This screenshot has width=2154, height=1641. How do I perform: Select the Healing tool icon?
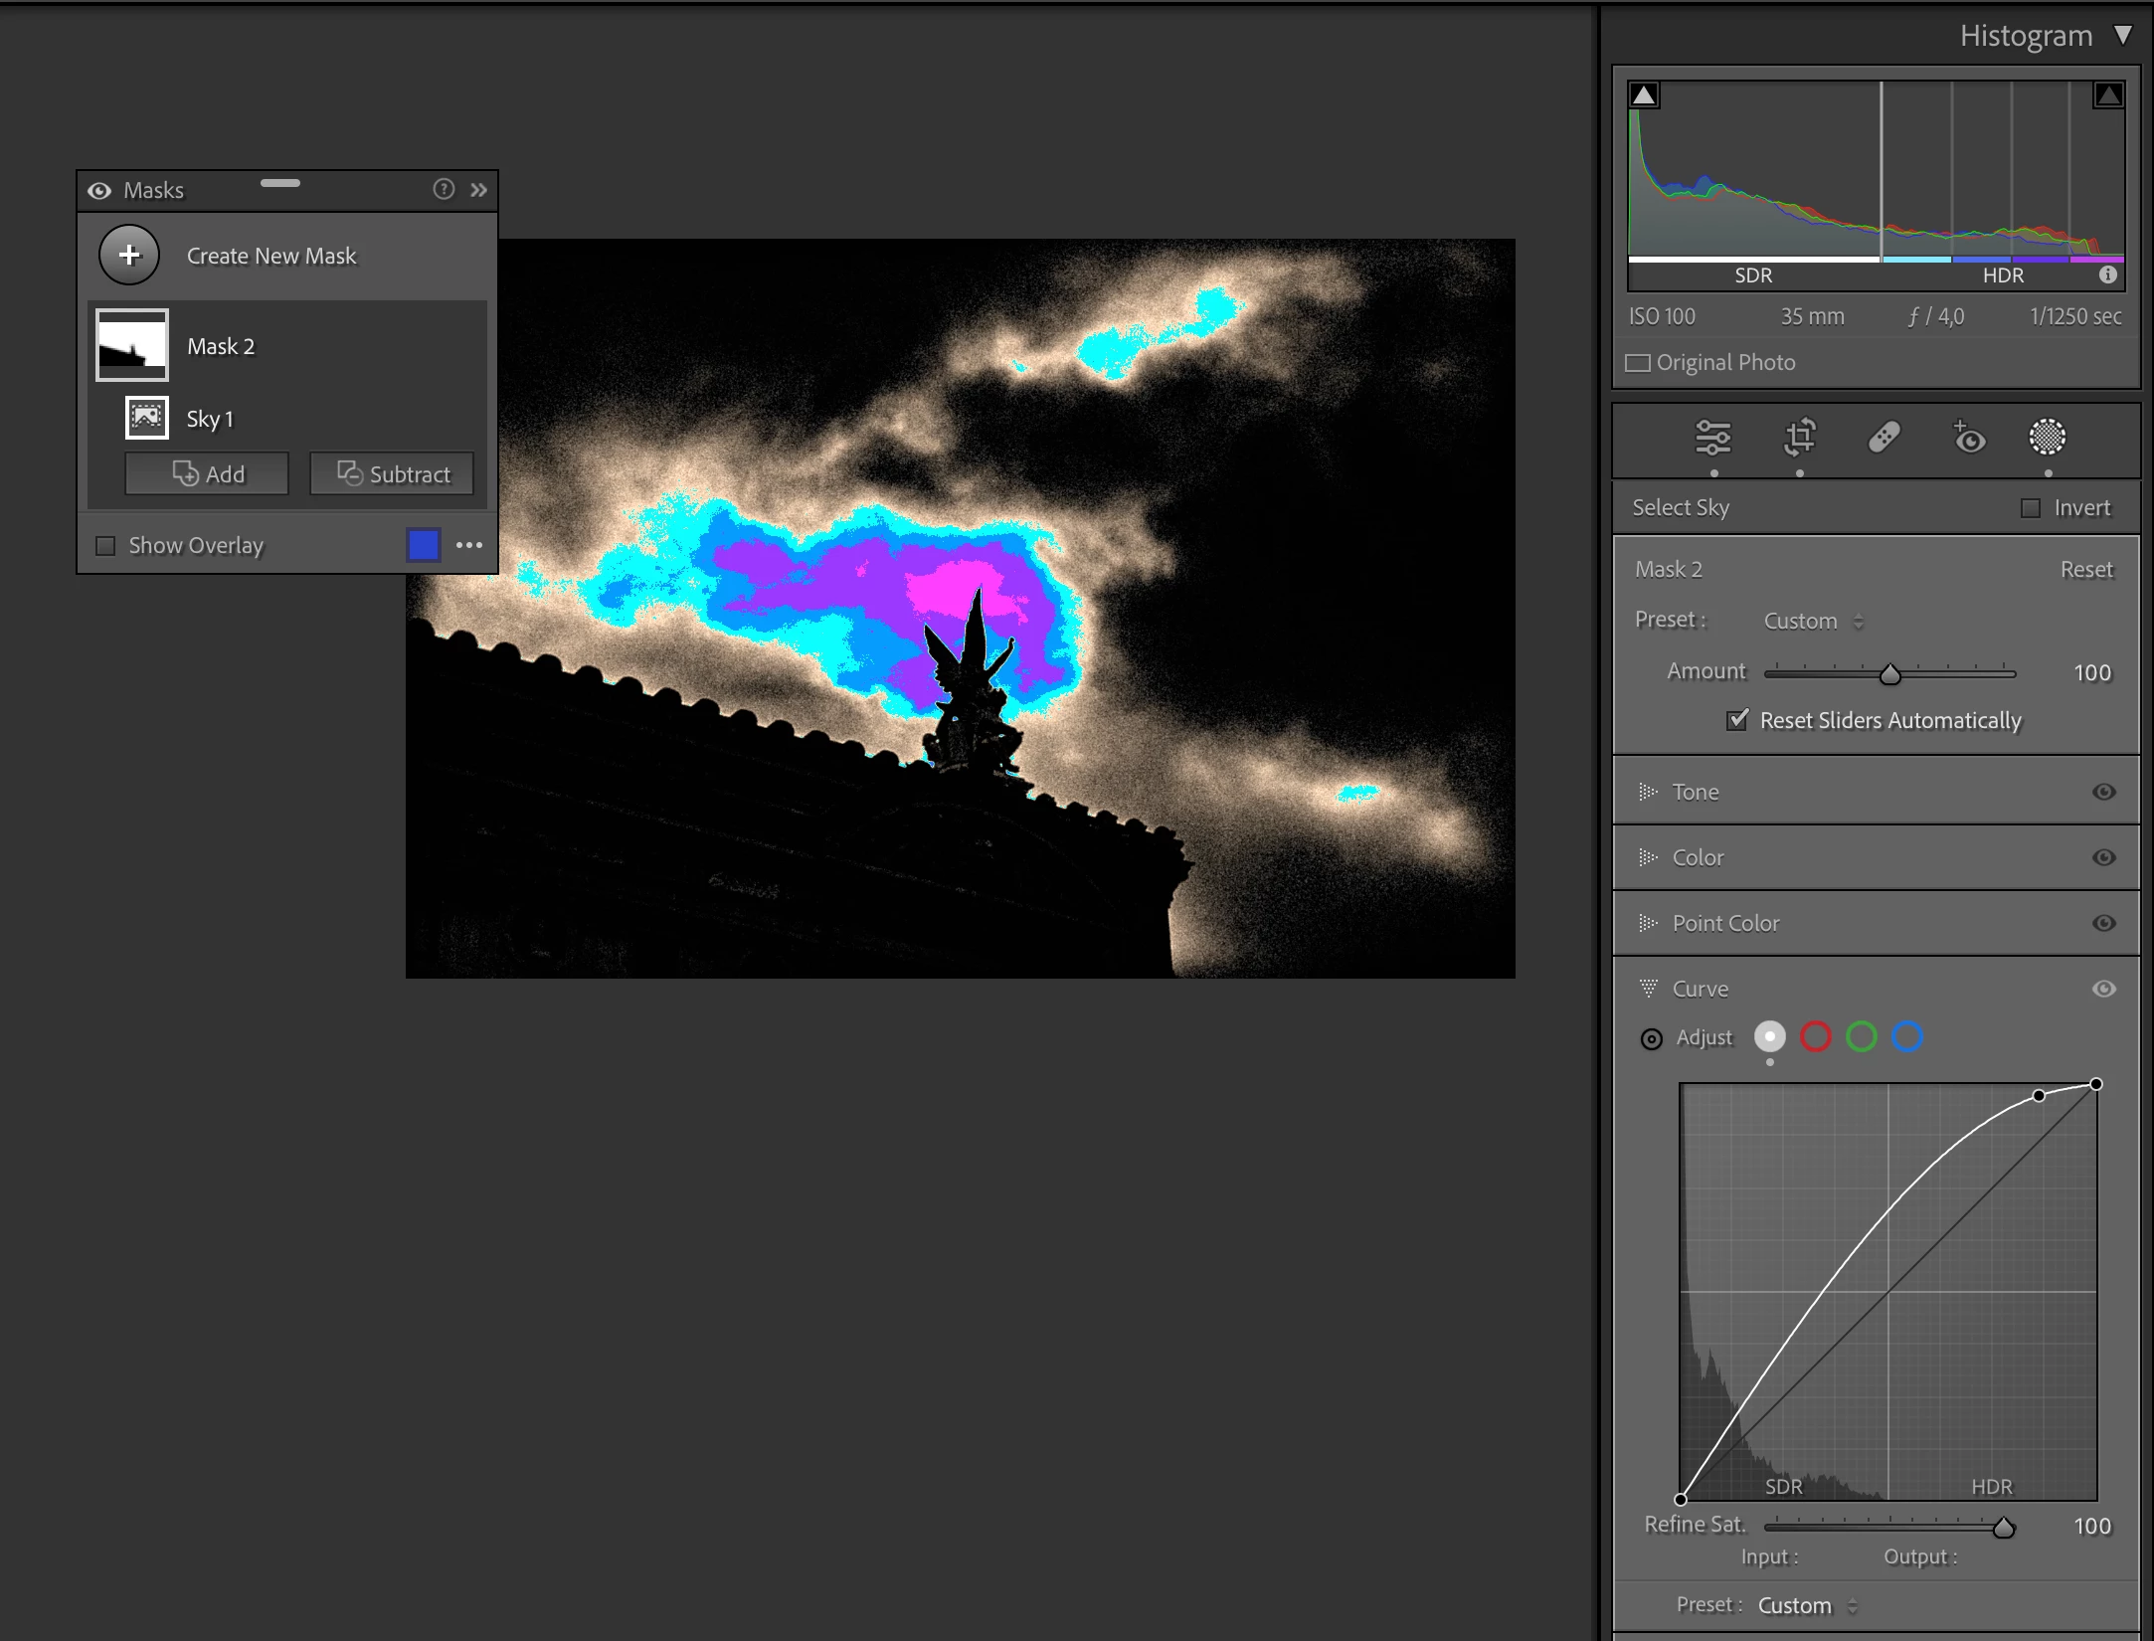(x=1884, y=438)
